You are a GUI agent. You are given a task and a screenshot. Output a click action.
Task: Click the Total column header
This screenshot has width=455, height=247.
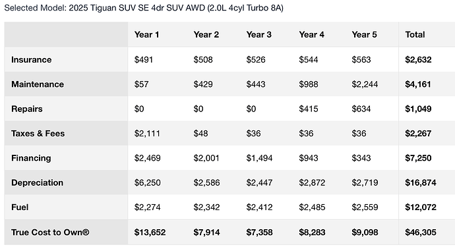pyautogui.click(x=415, y=34)
